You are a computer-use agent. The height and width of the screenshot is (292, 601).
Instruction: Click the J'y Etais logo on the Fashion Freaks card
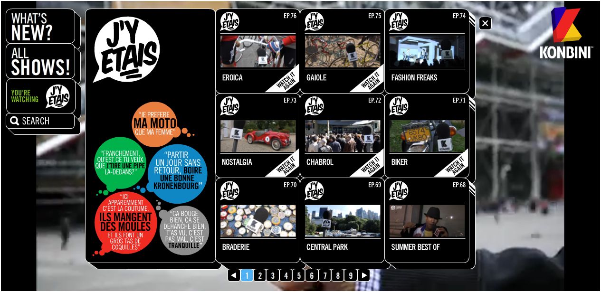click(x=399, y=22)
